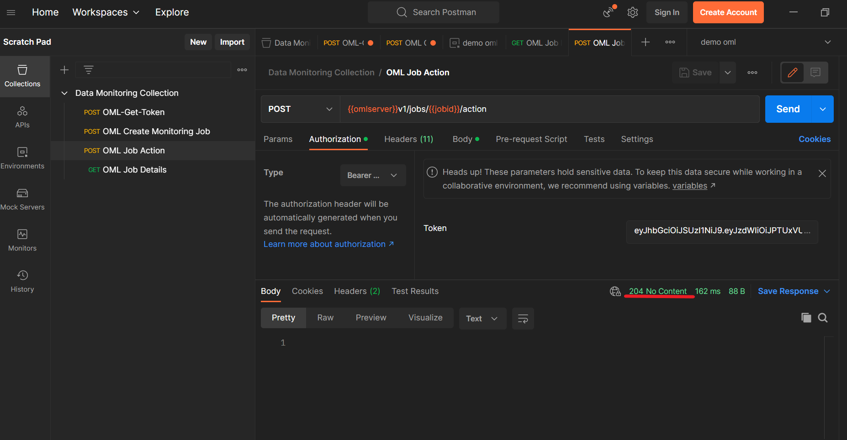Dismiss the Heads up warning banner
847x440 pixels.
click(822, 173)
